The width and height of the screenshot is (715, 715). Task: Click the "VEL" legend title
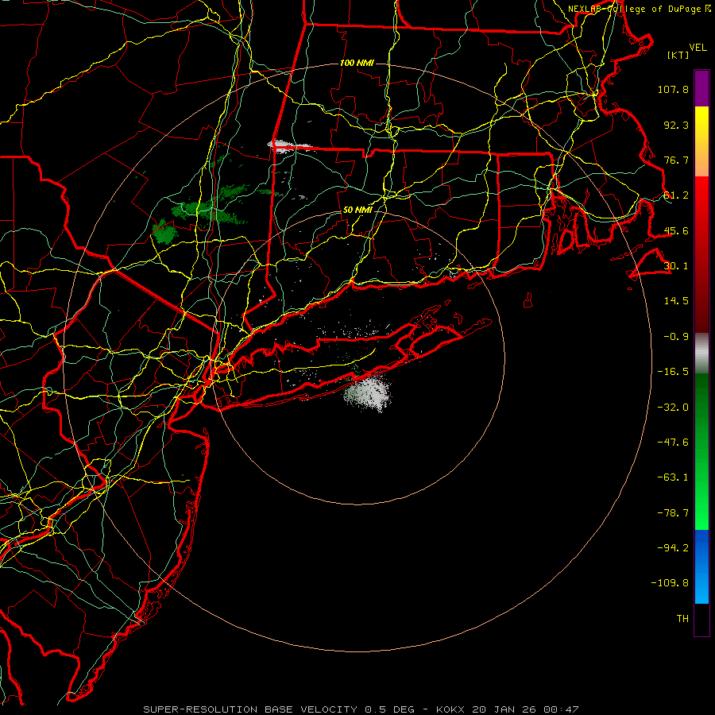coord(698,48)
